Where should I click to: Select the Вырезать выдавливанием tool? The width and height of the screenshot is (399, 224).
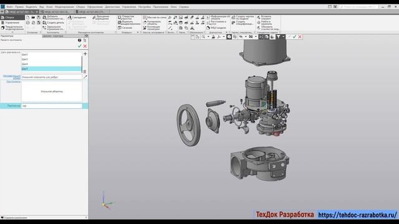click(129, 22)
